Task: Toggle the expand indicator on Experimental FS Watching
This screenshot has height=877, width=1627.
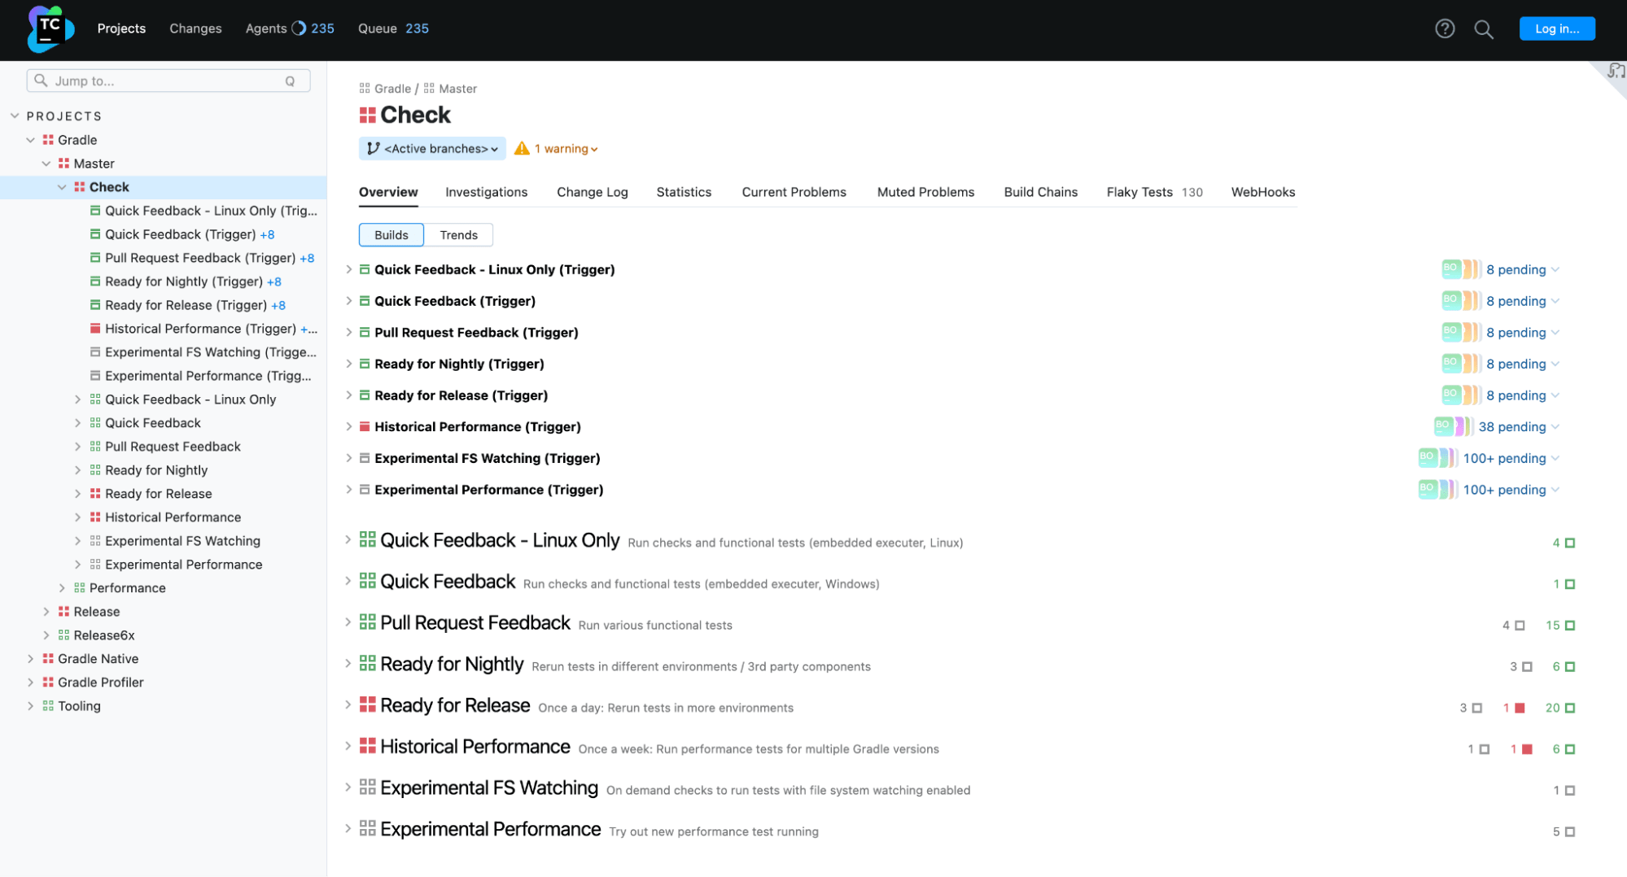Action: tap(349, 788)
